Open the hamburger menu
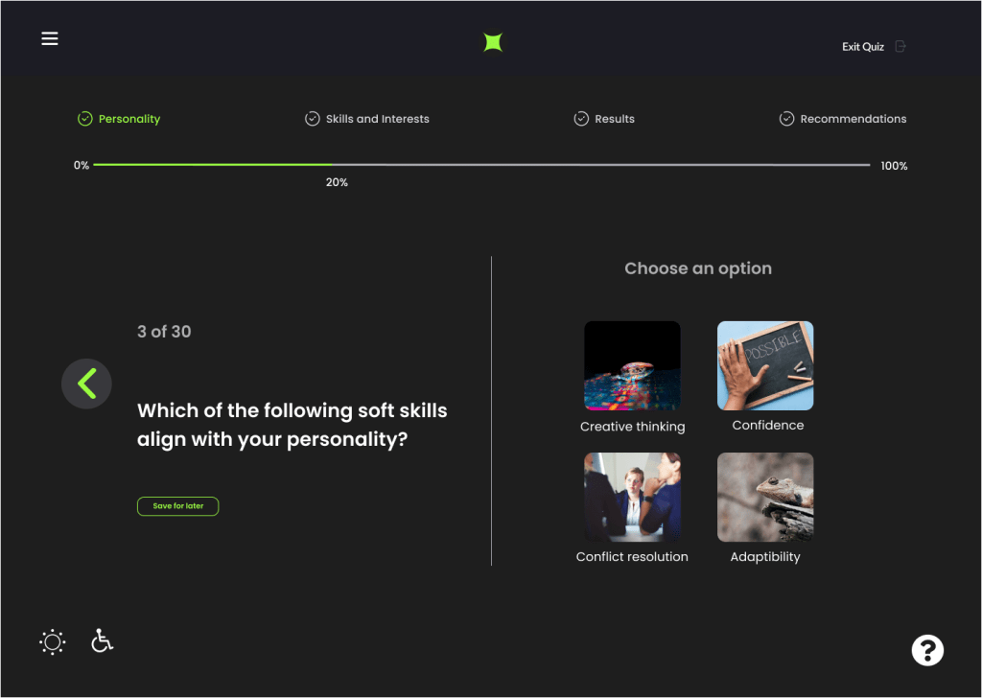 point(50,38)
